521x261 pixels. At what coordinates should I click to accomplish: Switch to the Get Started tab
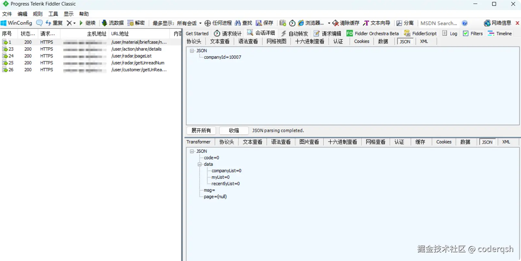[197, 33]
